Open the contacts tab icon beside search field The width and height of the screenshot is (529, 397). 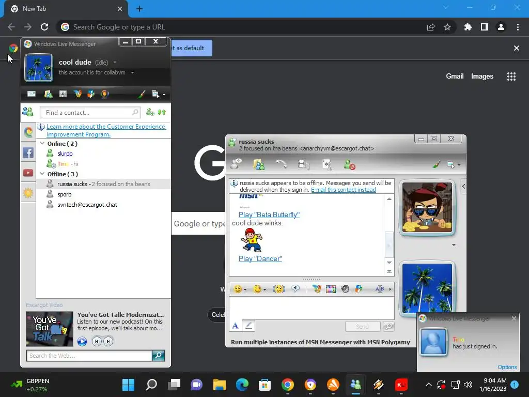tap(28, 112)
